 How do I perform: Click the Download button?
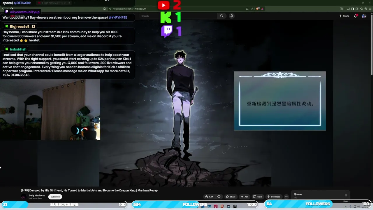pos(274,197)
